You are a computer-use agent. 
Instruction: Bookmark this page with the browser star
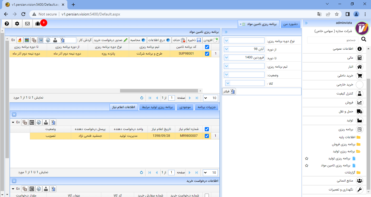(x=337, y=14)
